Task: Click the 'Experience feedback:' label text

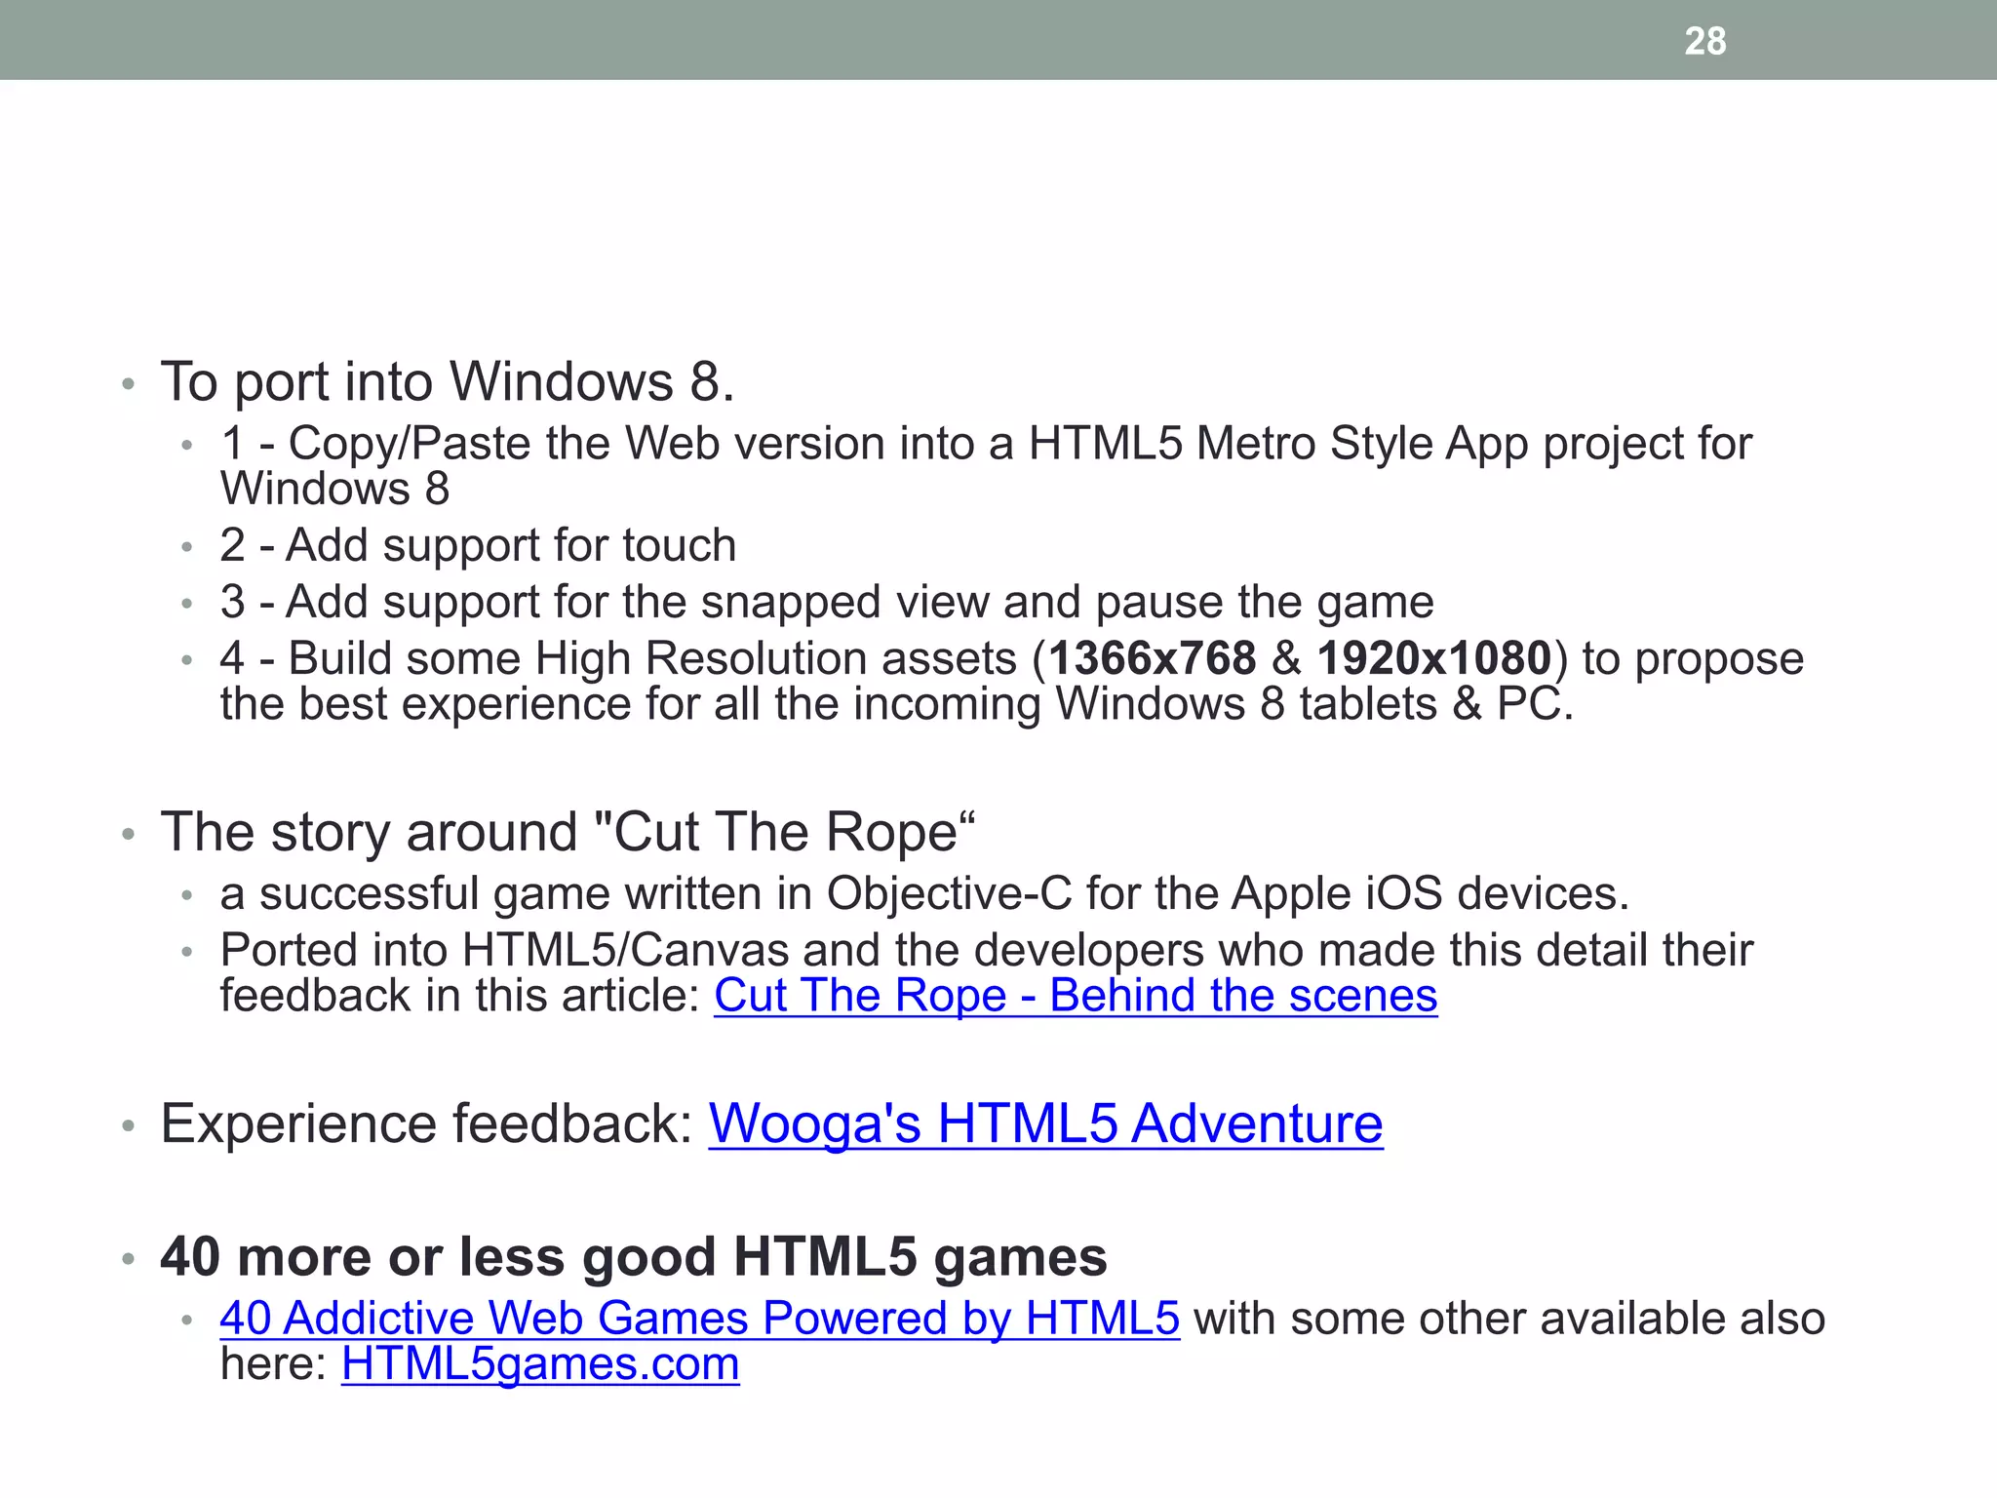Action: (426, 1123)
